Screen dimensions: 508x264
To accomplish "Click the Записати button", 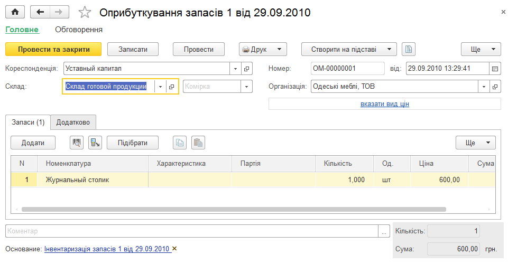I will 133,49.
